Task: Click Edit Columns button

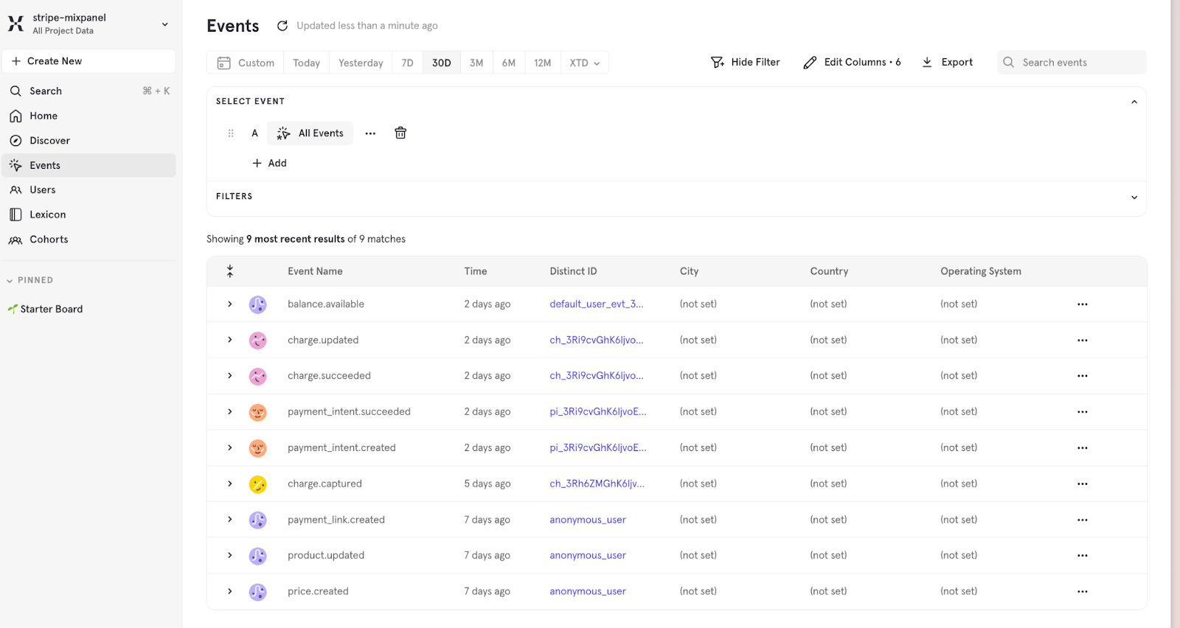Action: 852,63
